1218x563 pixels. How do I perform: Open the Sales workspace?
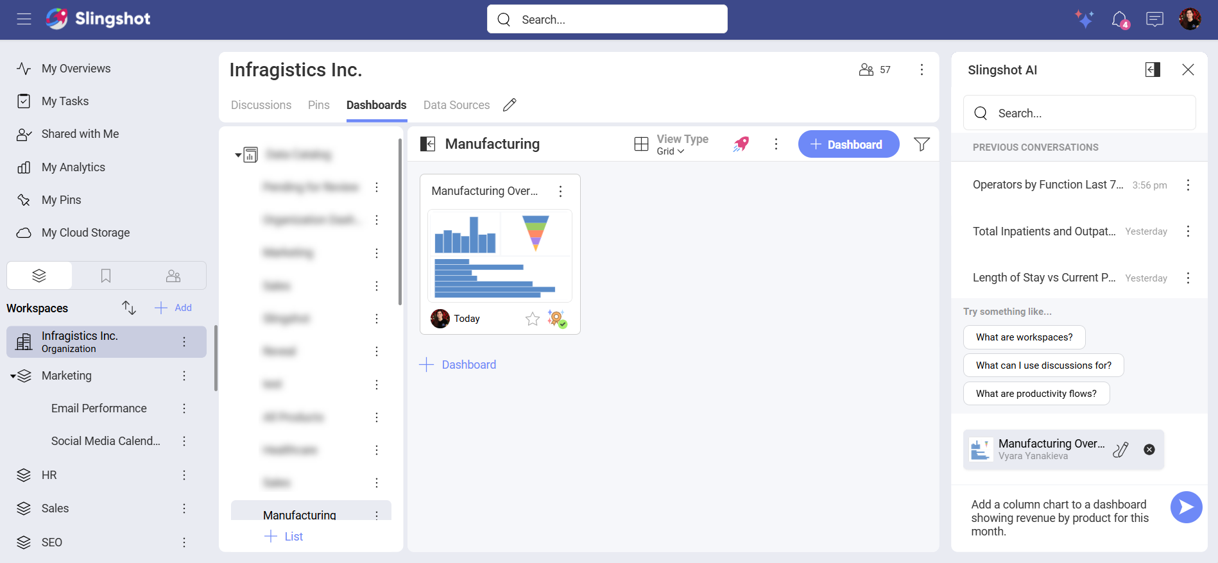coord(55,508)
